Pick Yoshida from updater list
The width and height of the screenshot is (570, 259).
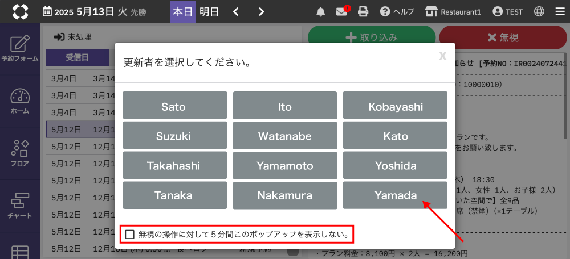pyautogui.click(x=395, y=165)
